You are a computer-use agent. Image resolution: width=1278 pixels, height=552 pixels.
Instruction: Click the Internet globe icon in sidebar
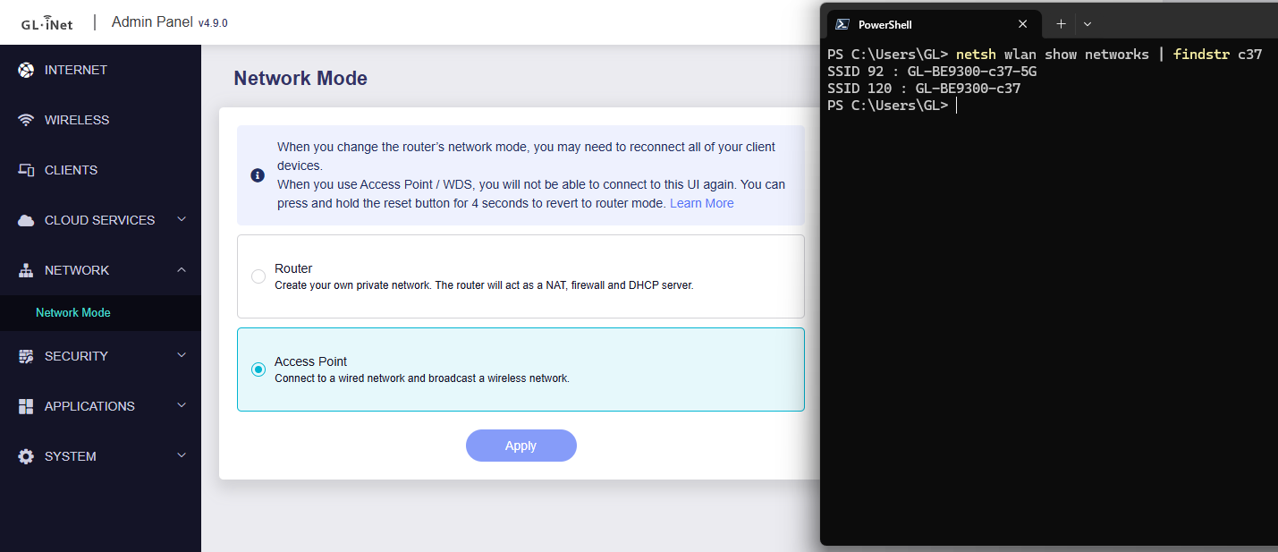click(x=26, y=70)
